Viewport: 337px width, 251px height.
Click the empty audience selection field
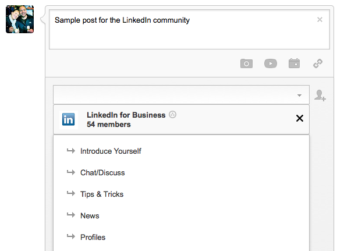pos(181,95)
